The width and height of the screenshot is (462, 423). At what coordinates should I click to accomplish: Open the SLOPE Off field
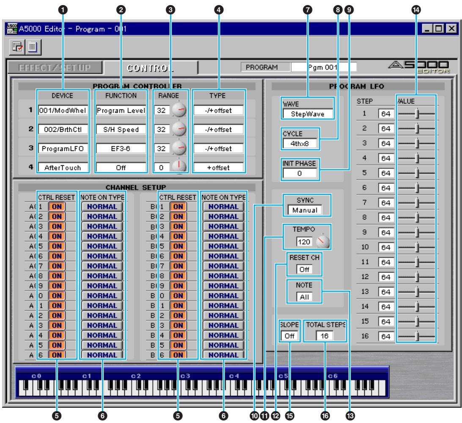tap(289, 336)
